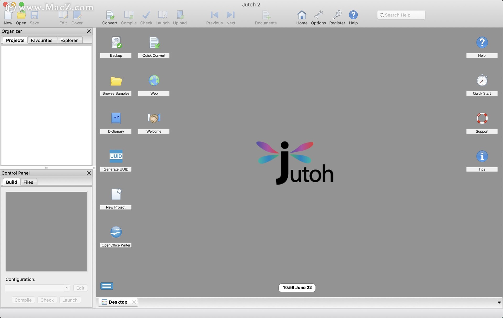Viewport: 503px width, 318px height.
Task: Click the Backup label button
Action: pyautogui.click(x=116, y=55)
